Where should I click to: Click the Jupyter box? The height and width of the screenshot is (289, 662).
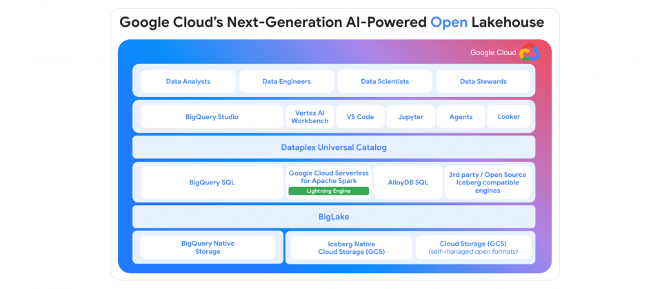click(x=410, y=117)
